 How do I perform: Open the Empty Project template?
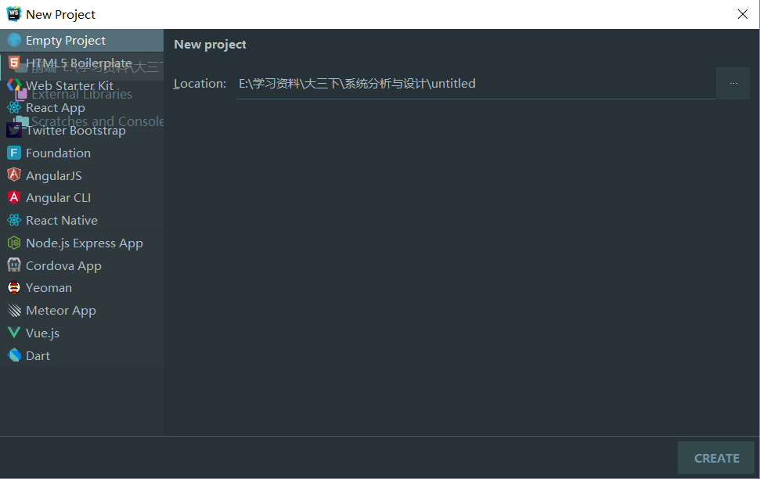(82, 40)
